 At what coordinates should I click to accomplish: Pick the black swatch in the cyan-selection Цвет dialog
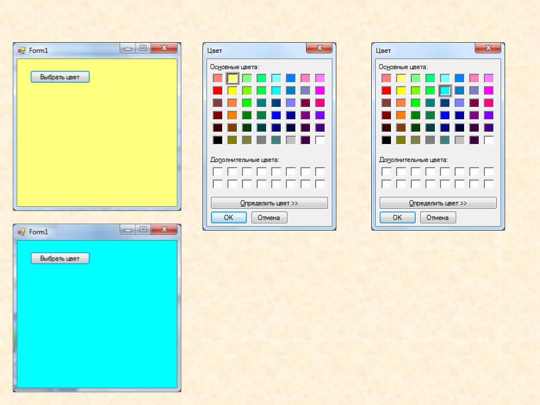click(x=386, y=140)
